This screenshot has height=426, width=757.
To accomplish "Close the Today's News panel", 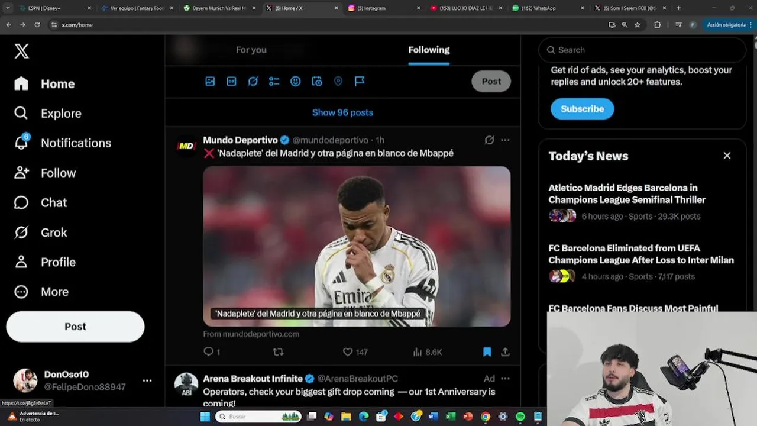I will 727,156.
